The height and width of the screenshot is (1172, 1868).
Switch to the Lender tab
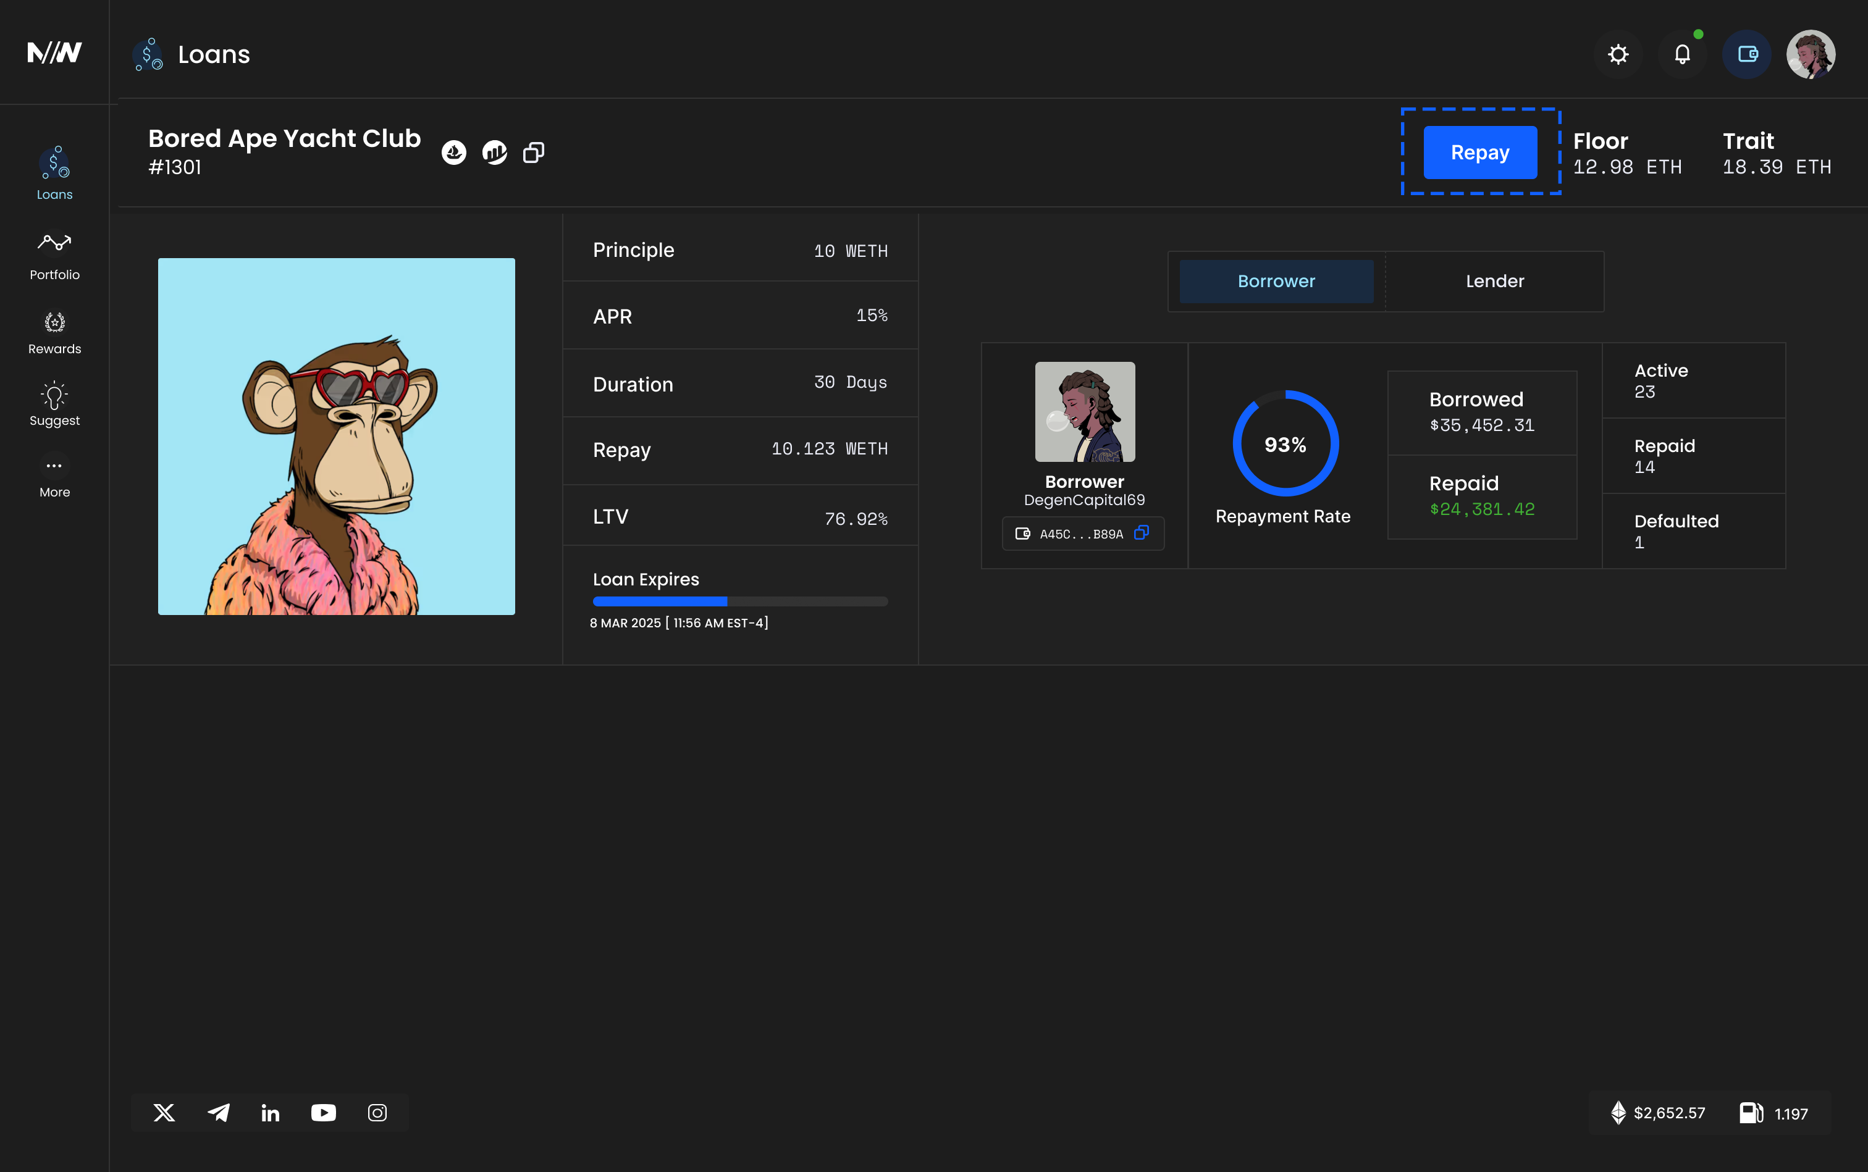point(1494,282)
